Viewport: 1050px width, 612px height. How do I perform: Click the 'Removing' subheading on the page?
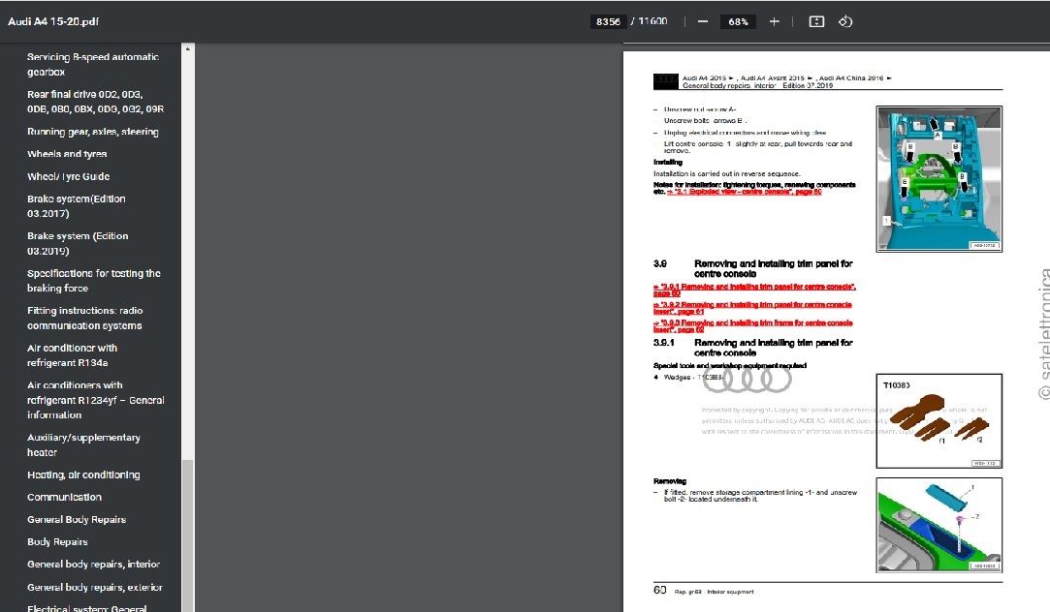670,481
